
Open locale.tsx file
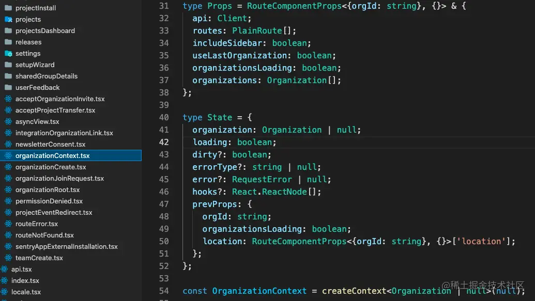click(x=26, y=292)
